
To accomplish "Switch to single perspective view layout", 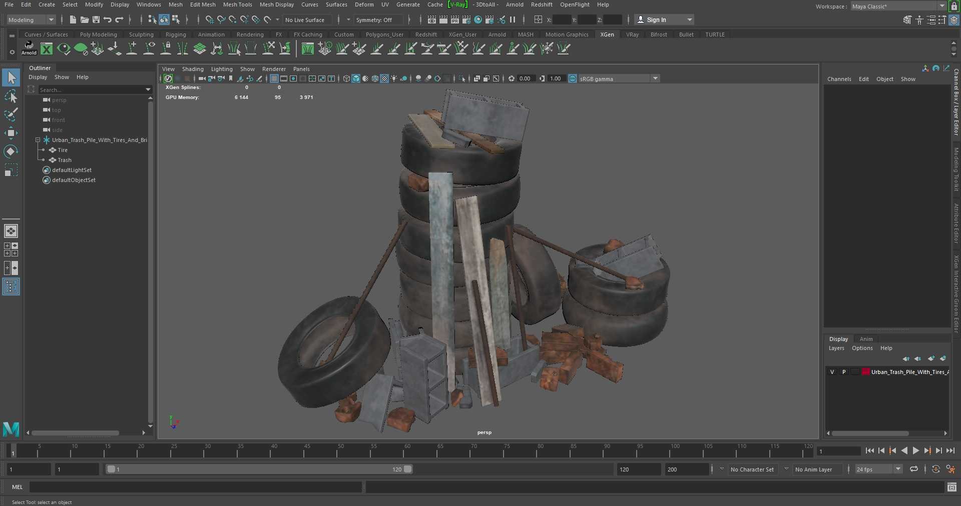I will point(11,231).
